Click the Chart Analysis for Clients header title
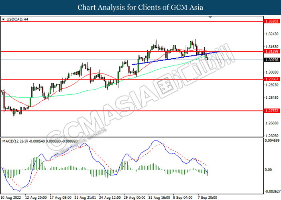Image resolution: width=281 pixels, height=200 pixels. tap(140, 8)
